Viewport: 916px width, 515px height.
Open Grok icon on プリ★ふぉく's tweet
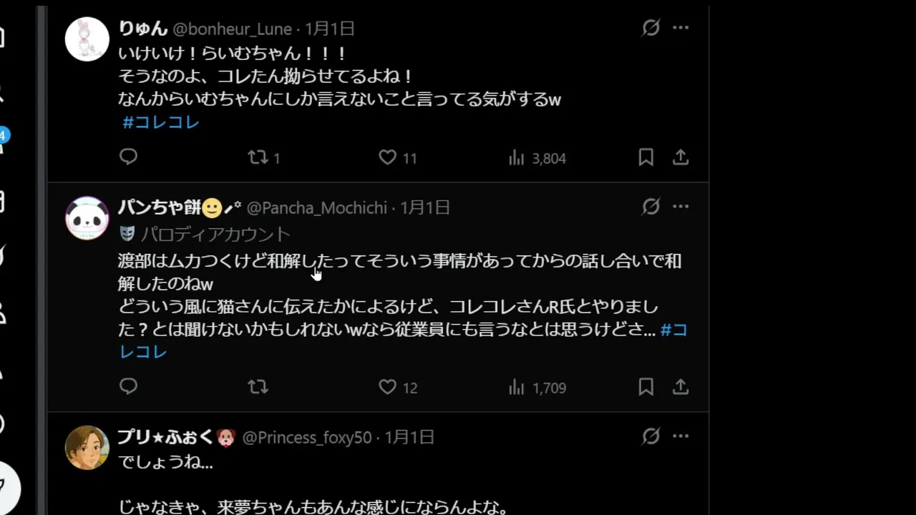click(651, 436)
